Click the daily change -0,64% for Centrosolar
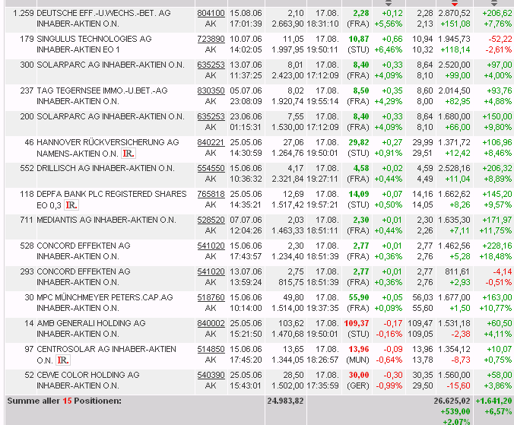514x425 pixels. pyautogui.click(x=389, y=360)
